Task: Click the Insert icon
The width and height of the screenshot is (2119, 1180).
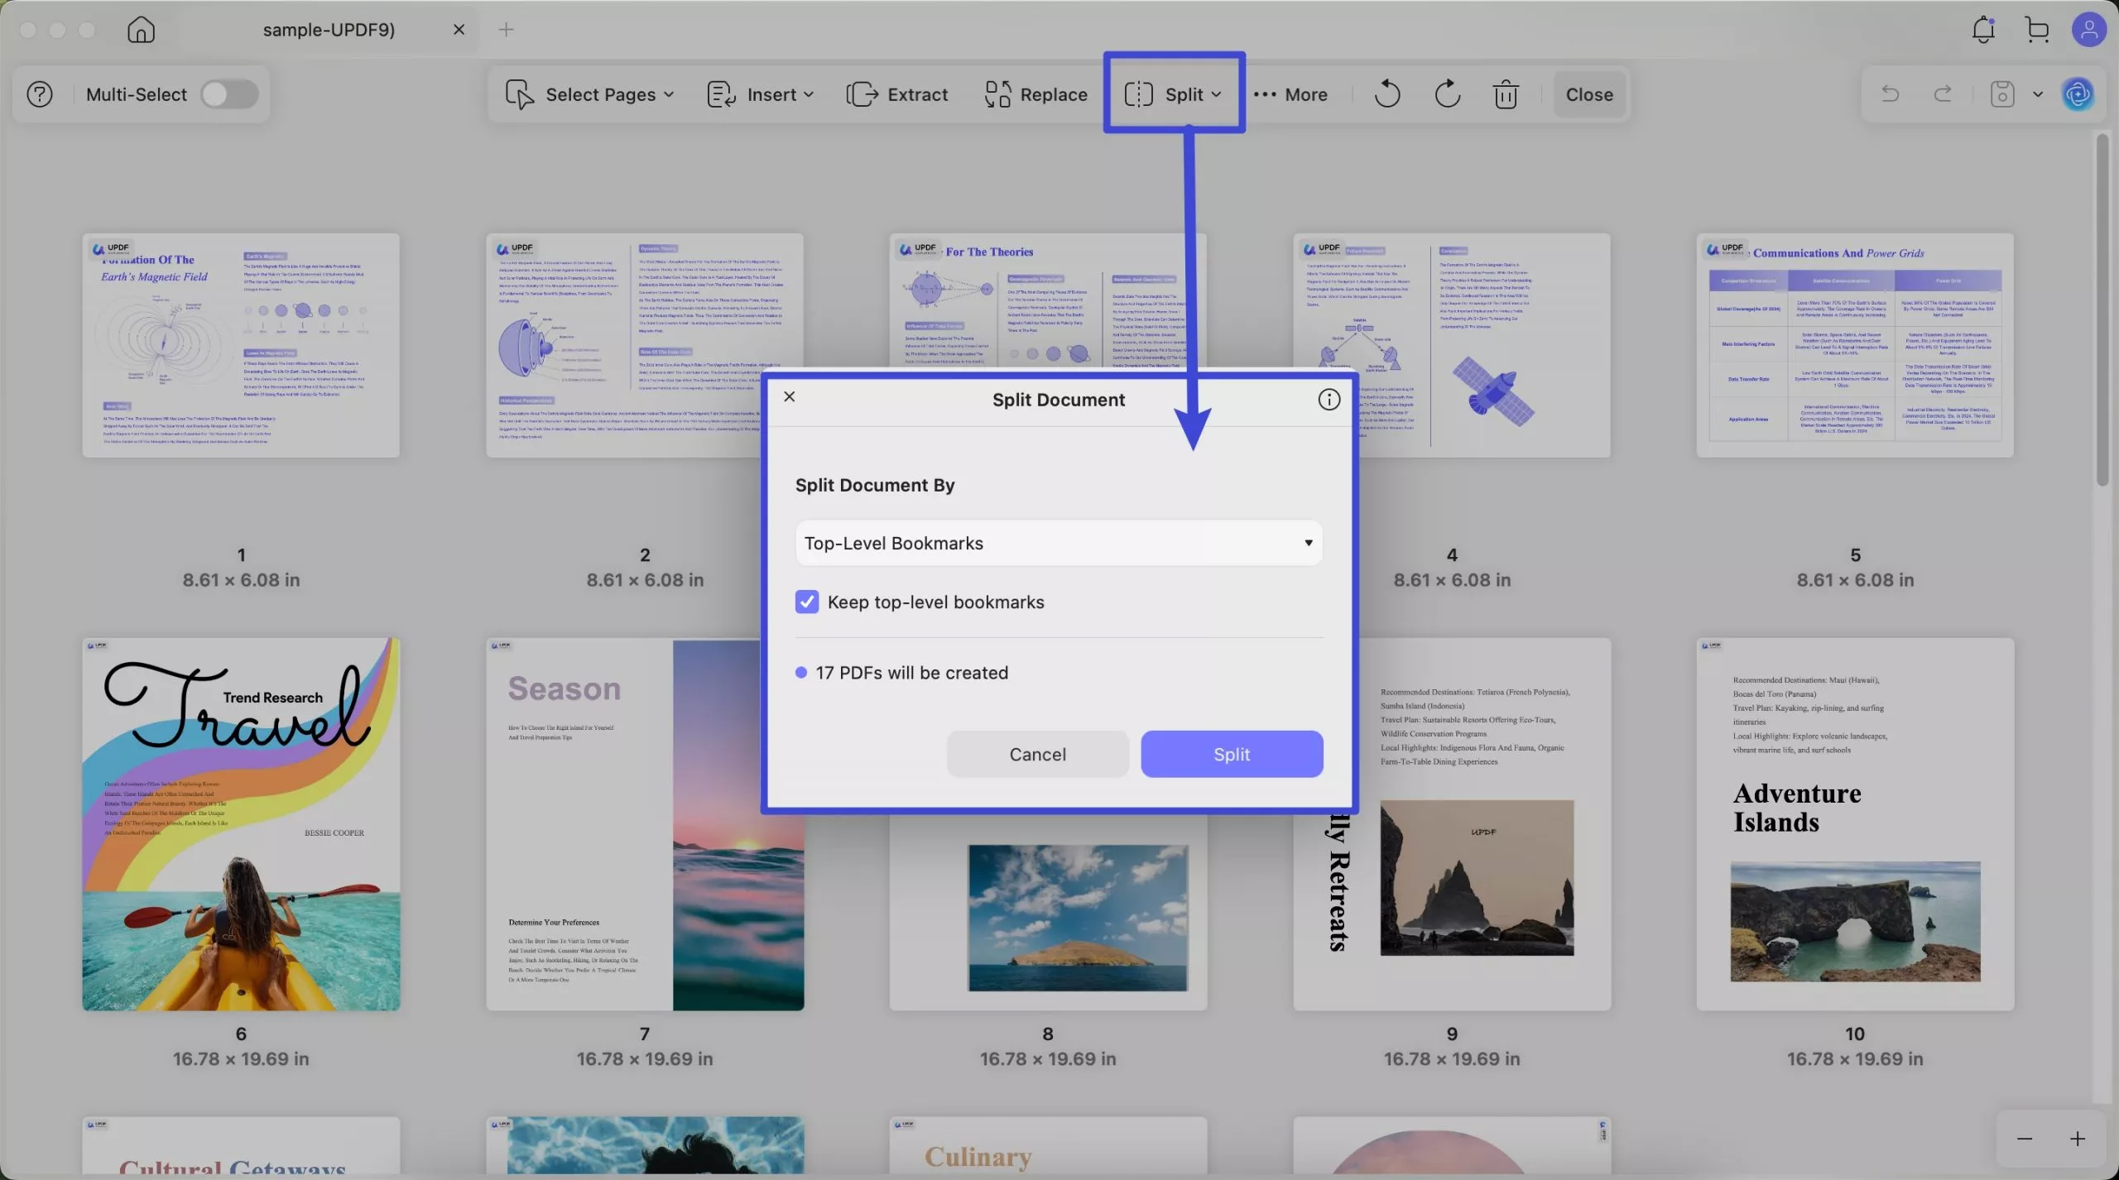Action: point(719,94)
